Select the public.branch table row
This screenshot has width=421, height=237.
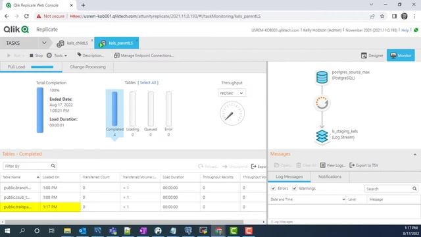point(133,188)
